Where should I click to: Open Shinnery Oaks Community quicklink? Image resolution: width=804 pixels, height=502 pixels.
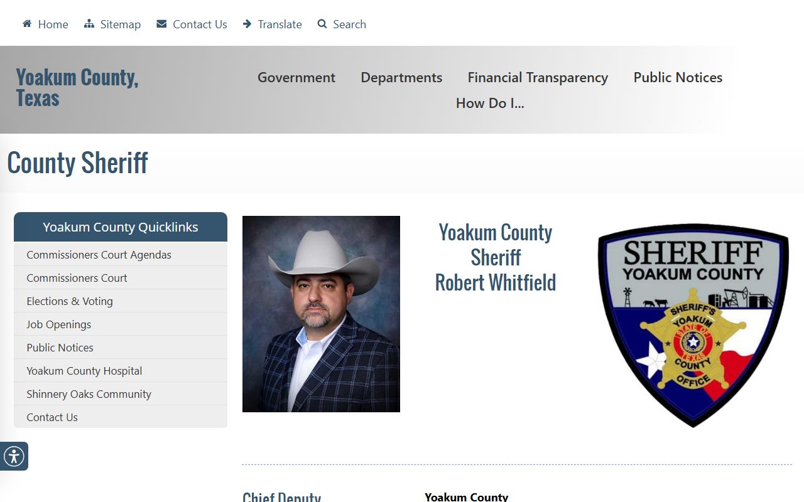point(121,394)
